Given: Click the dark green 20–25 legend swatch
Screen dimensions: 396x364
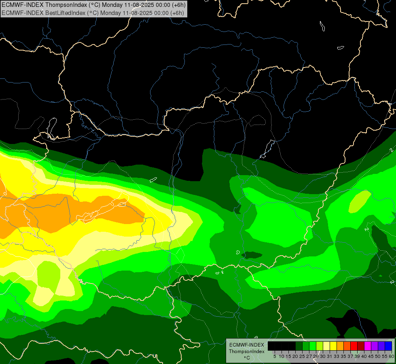Looking at the screenshot, I should pyautogui.click(x=299, y=346).
